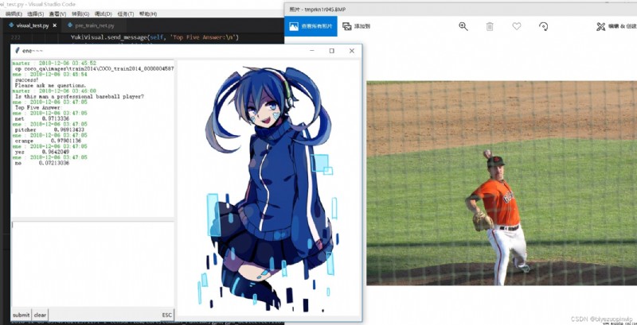
Task: Click the 'net' answer row
Action: (x=42, y=118)
